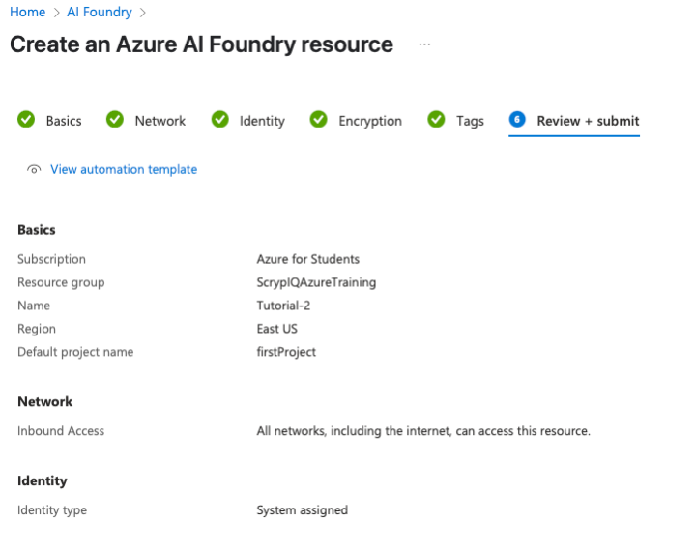Select the Azure for Students value
Screen dimensions: 696x553
click(x=308, y=259)
